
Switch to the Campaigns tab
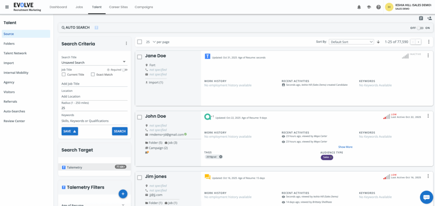coord(144,7)
